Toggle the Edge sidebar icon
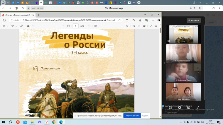This screenshot has height=125, width=223. coord(159,20)
